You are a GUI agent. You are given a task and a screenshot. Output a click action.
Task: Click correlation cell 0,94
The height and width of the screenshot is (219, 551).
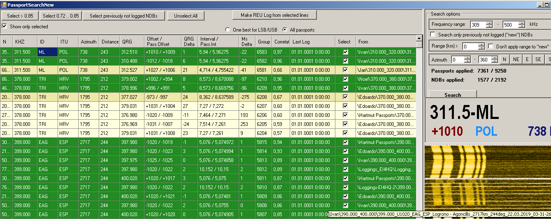coord(281,142)
